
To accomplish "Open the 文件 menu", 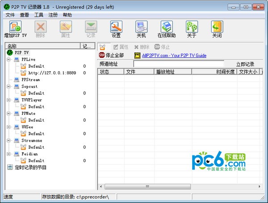I will click(x=10, y=15).
